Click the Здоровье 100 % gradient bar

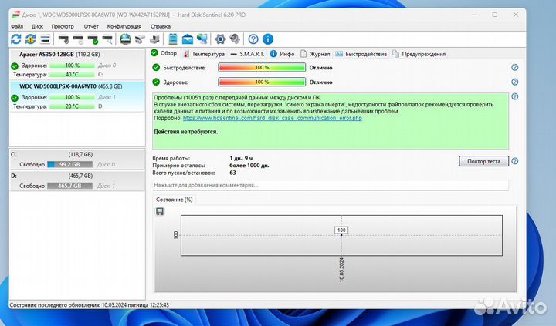pyautogui.click(x=262, y=82)
